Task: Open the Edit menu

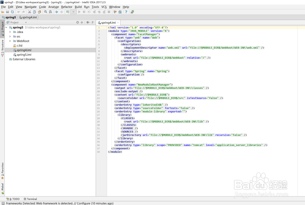Action: (x=10, y=7)
